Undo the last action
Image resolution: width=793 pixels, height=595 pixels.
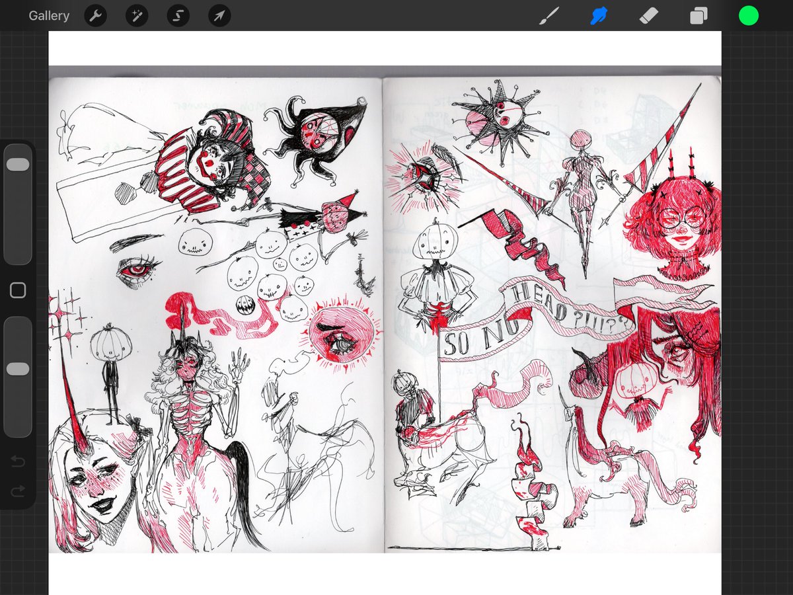[x=18, y=461]
